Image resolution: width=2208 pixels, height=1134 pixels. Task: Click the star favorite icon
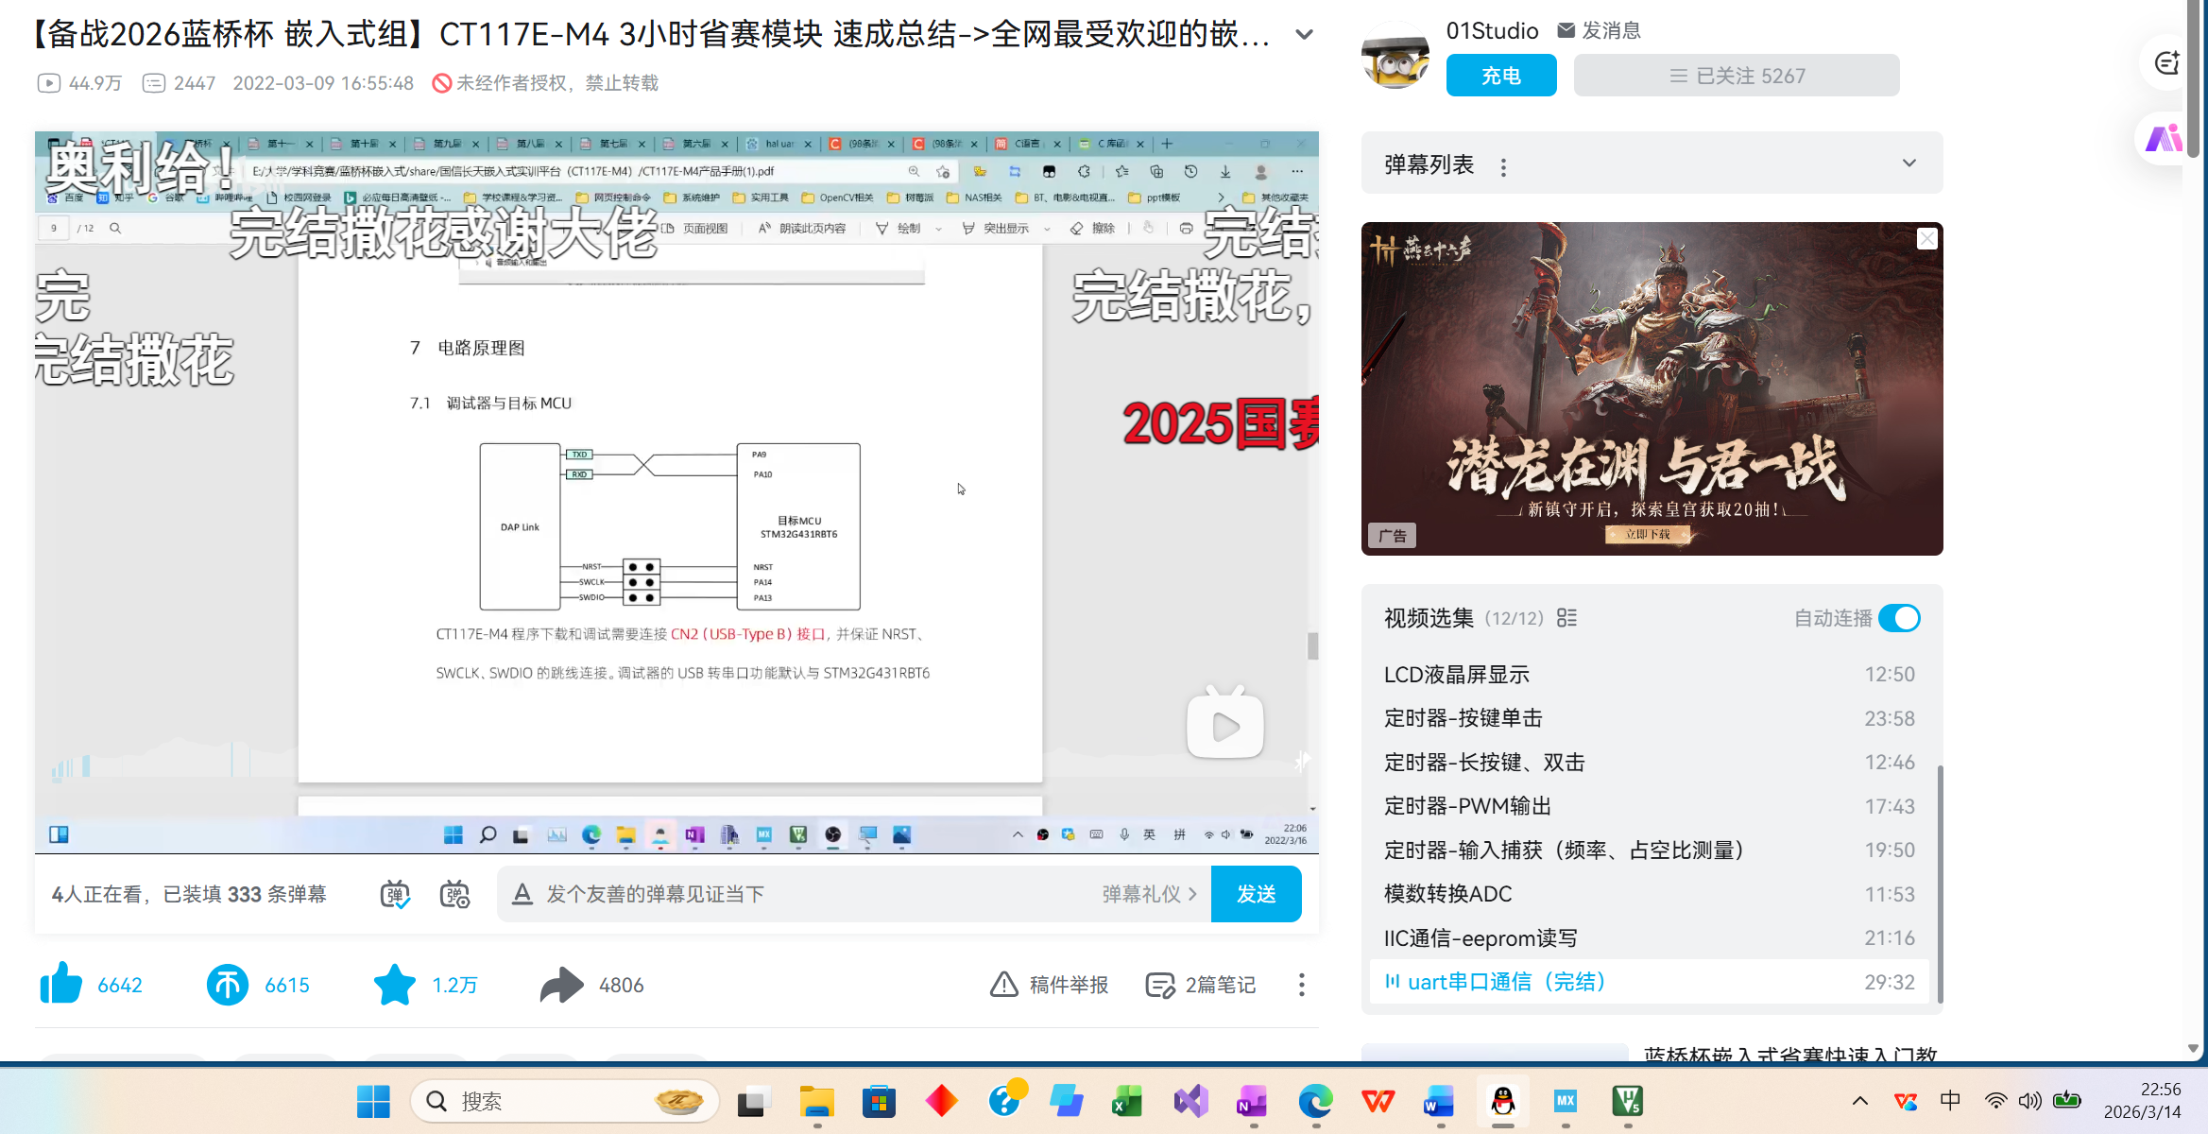coord(395,984)
